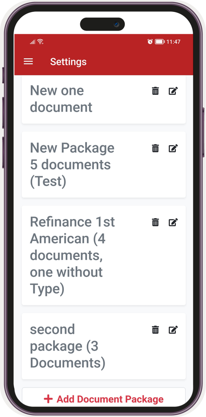Tap the Wi-Fi status icon
206x417 pixels.
(40, 42)
